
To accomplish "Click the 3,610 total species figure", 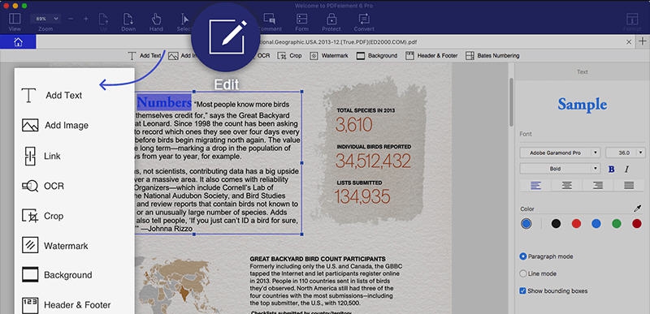I will [353, 125].
